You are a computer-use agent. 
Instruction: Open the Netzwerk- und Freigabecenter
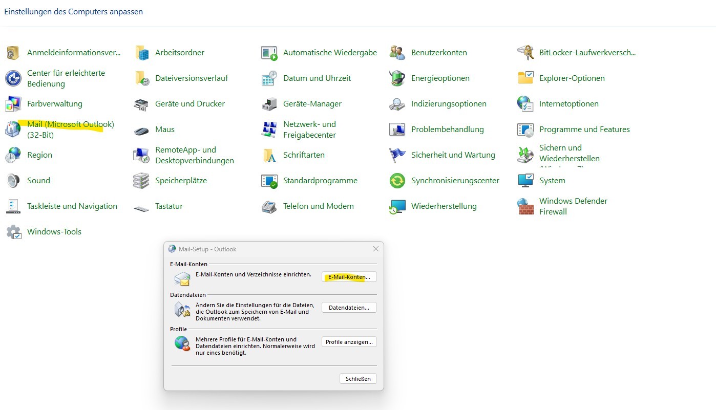(x=309, y=129)
